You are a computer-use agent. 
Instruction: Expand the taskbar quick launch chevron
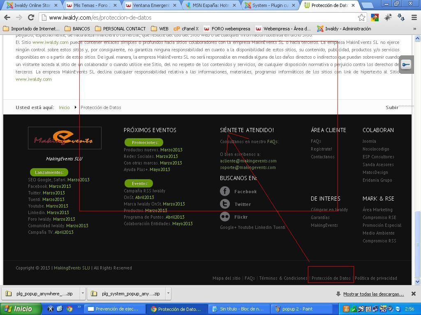point(79,306)
